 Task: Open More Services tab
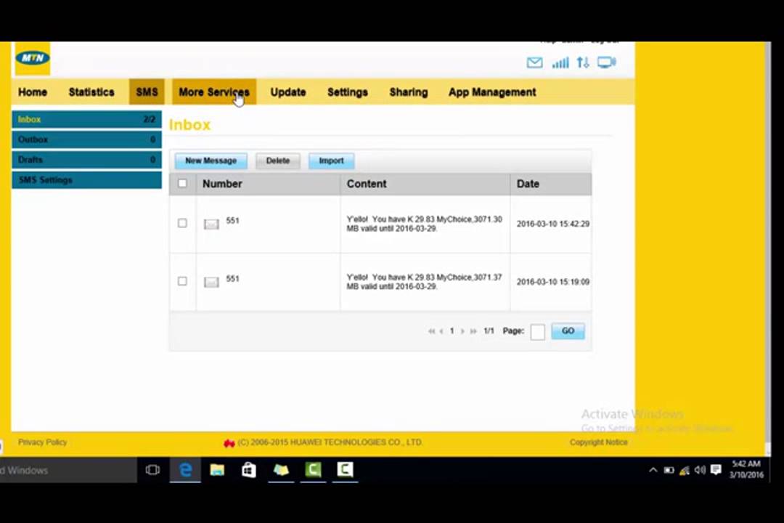click(x=214, y=92)
